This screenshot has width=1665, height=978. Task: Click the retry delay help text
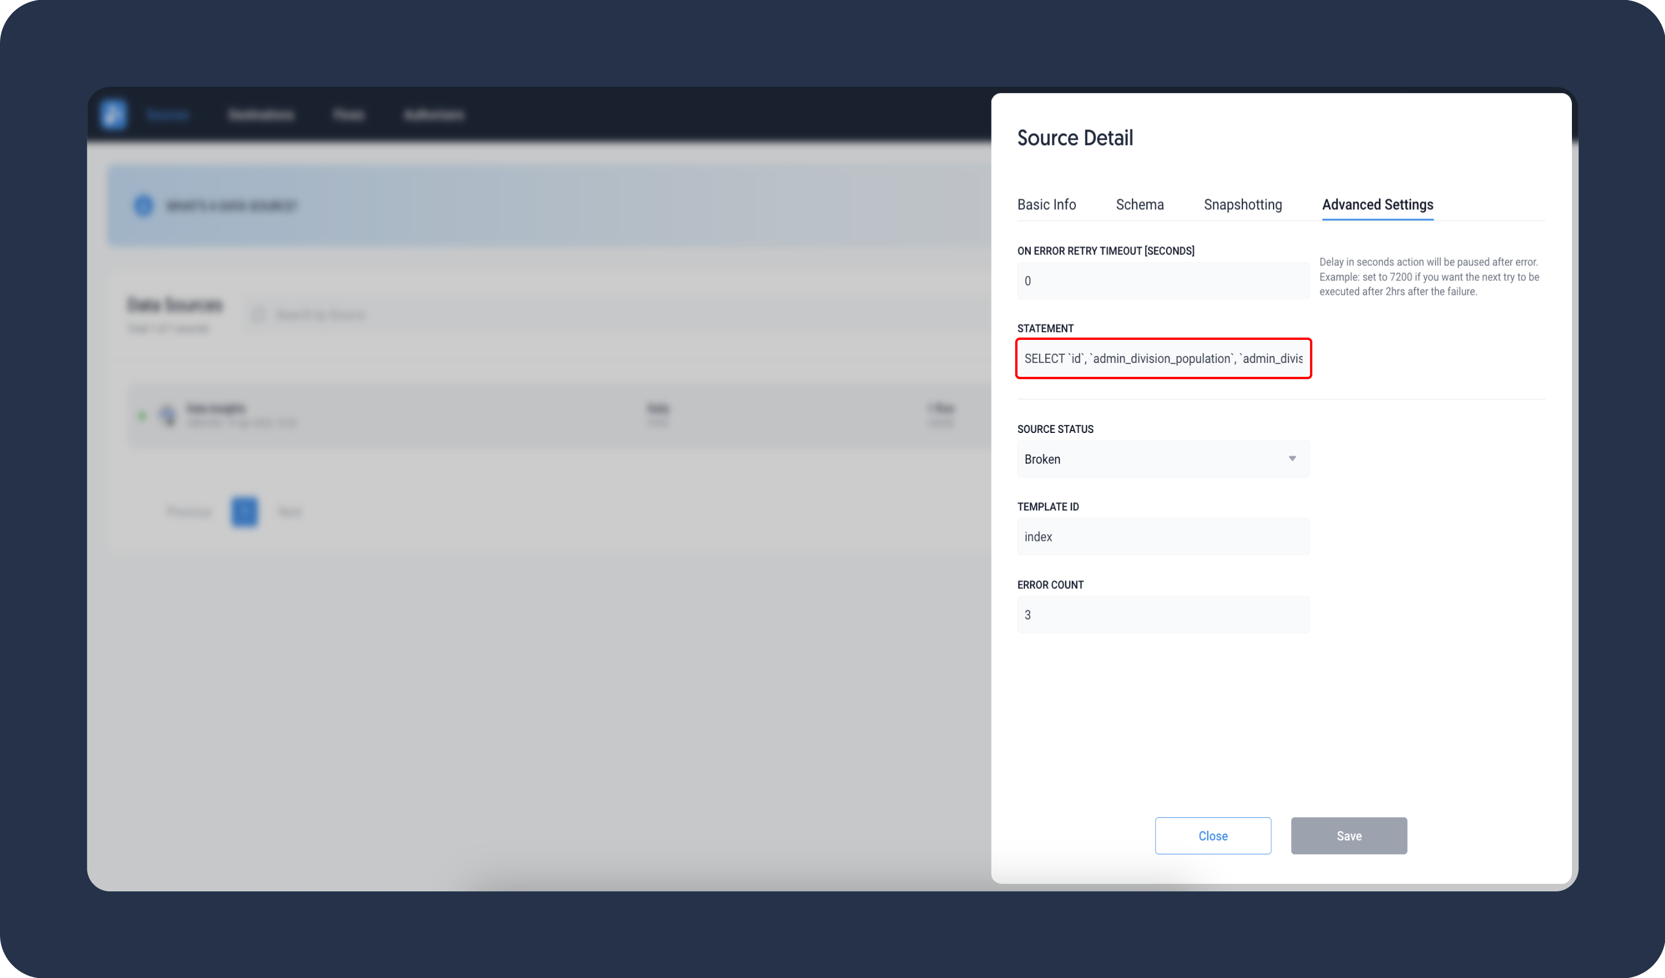pyautogui.click(x=1429, y=277)
